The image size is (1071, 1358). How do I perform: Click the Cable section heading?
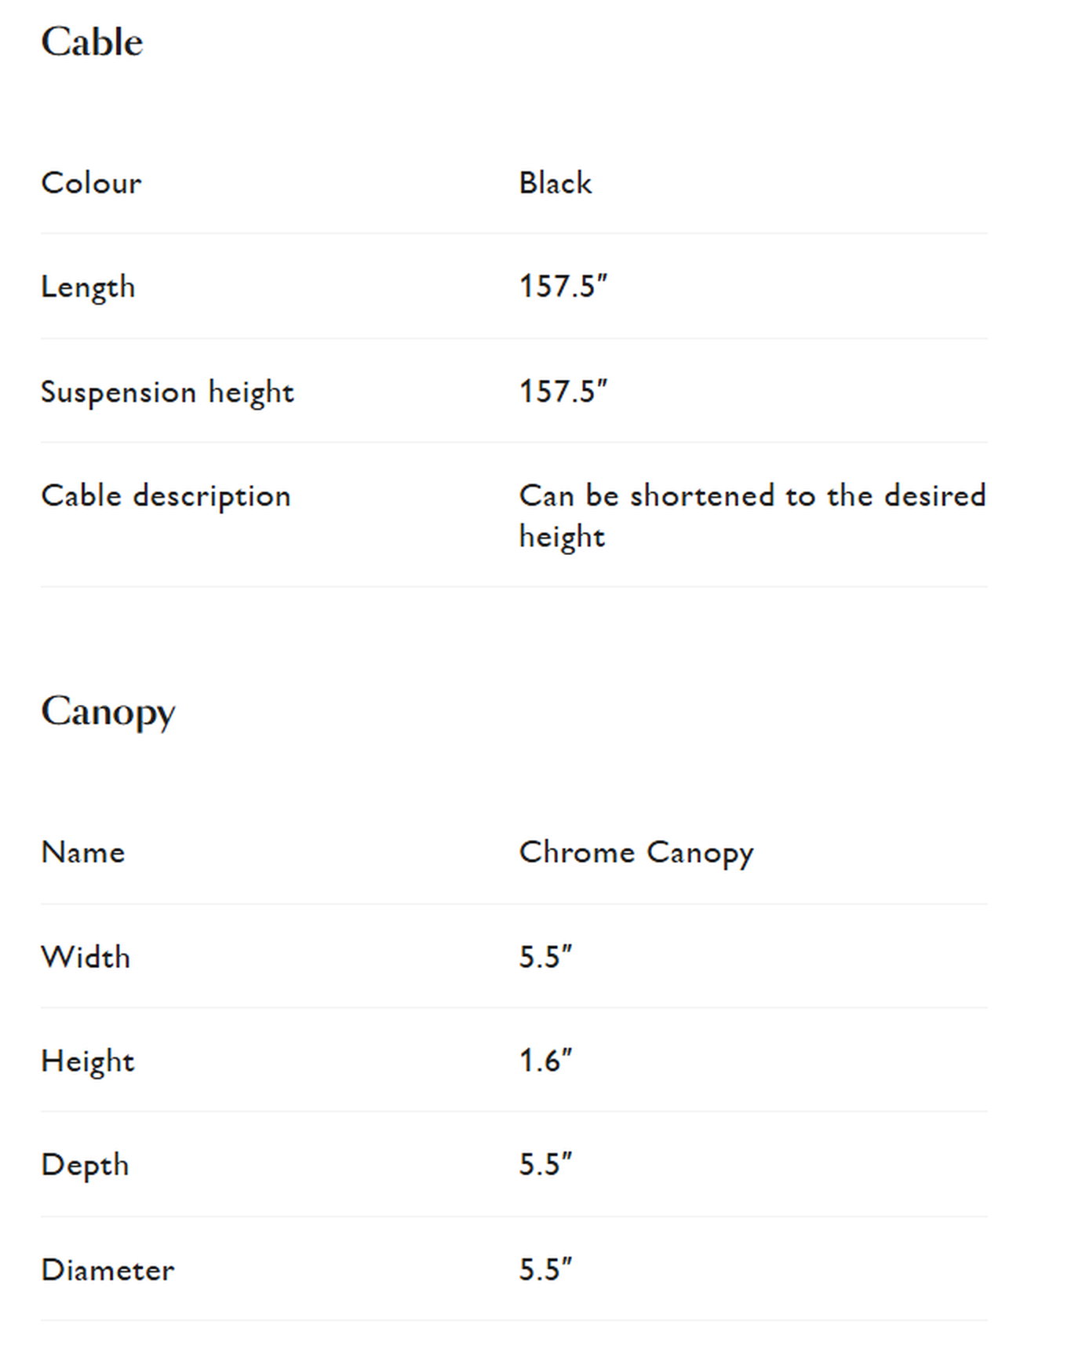(x=92, y=42)
